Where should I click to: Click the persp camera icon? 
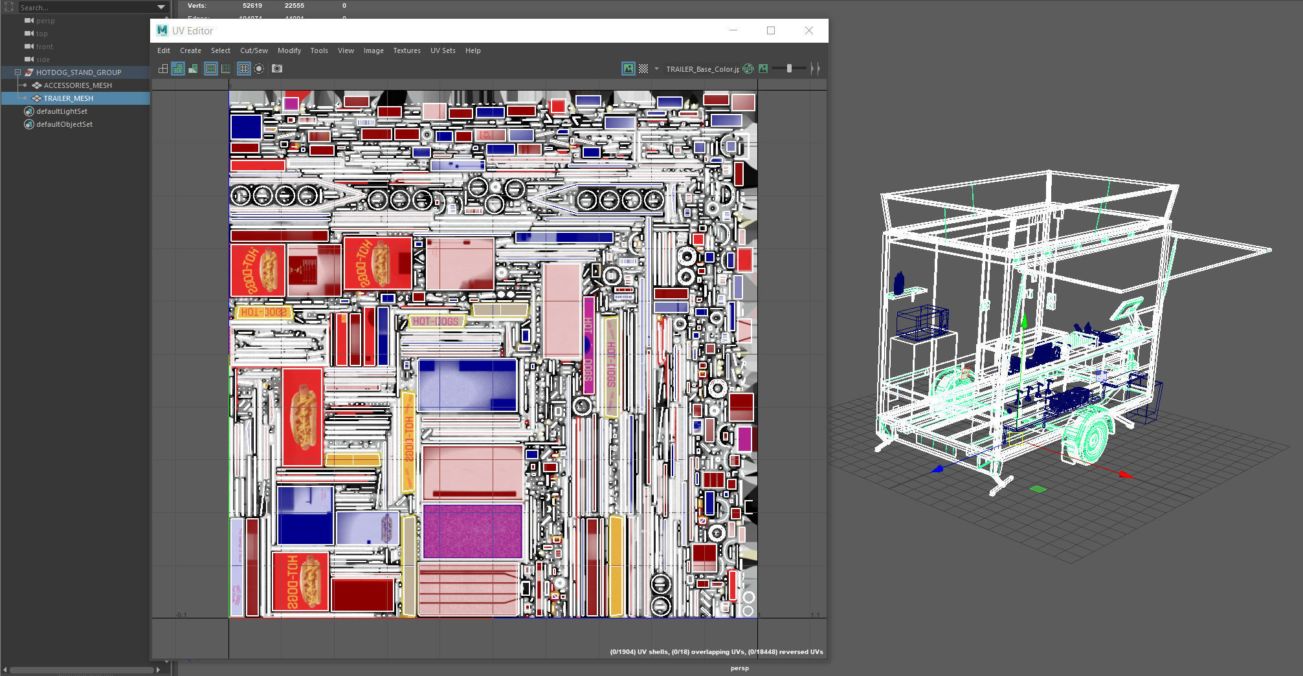click(28, 21)
